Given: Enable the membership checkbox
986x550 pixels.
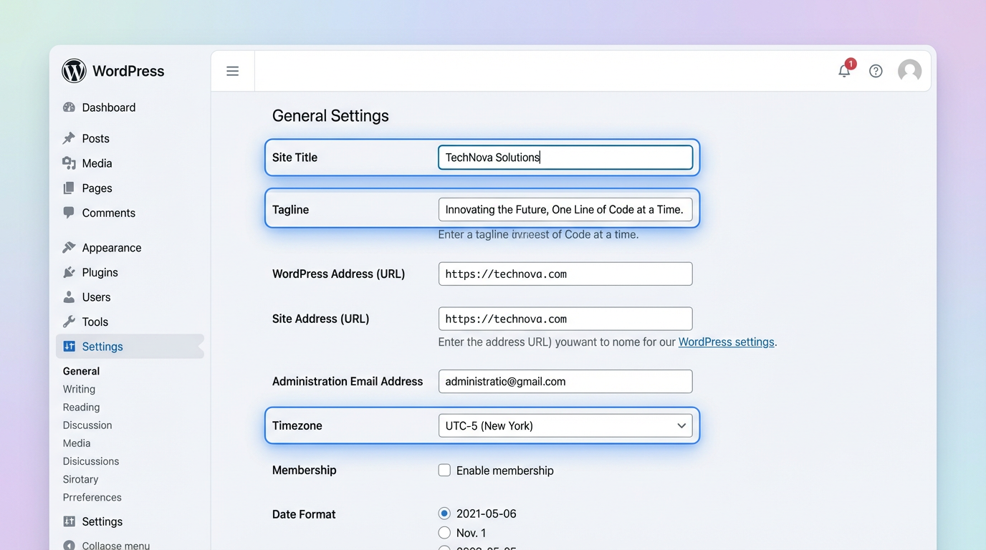Looking at the screenshot, I should (x=444, y=470).
